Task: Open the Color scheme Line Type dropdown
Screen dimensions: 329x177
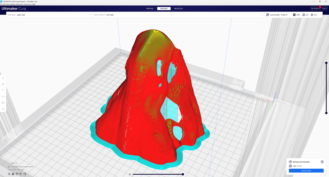Action: click(178, 15)
